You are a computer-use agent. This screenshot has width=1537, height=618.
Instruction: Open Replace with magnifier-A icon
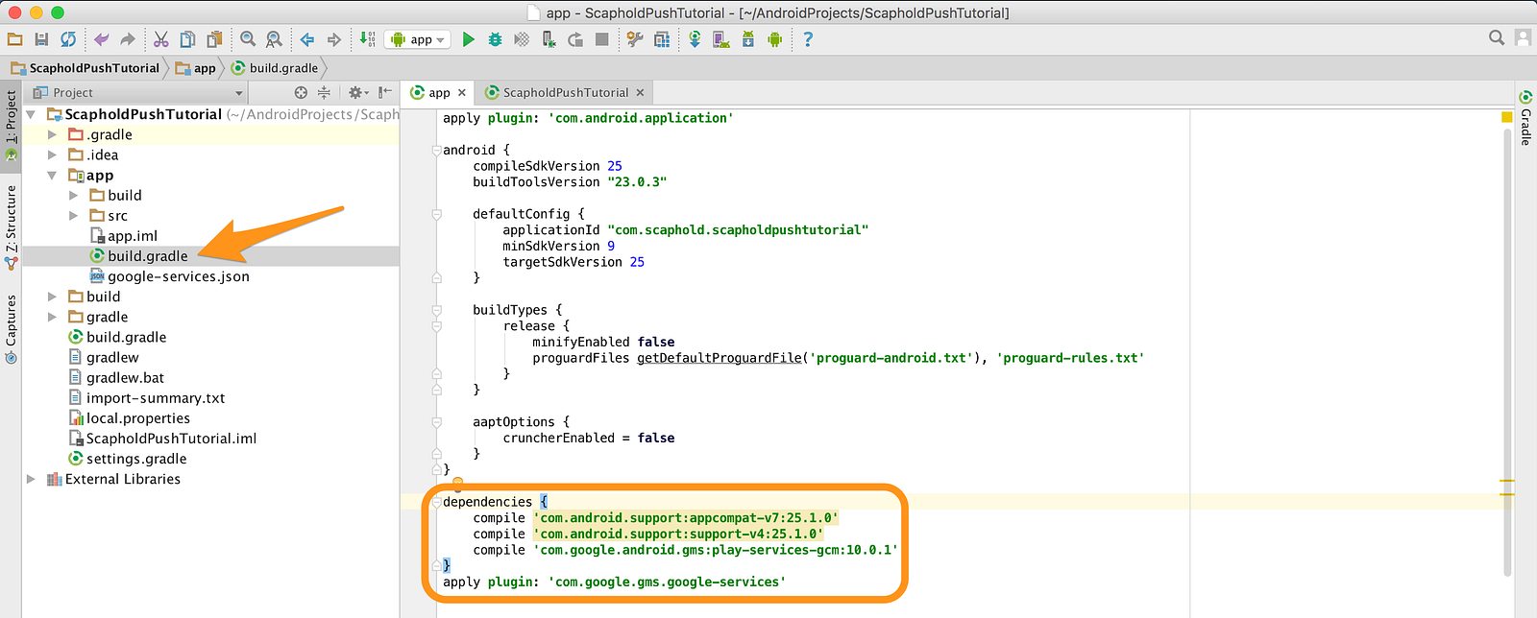pos(274,39)
